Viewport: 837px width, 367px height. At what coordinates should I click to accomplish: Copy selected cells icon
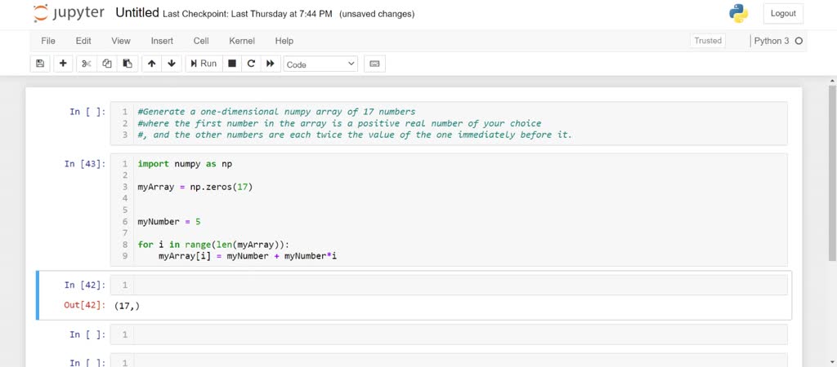click(x=107, y=64)
